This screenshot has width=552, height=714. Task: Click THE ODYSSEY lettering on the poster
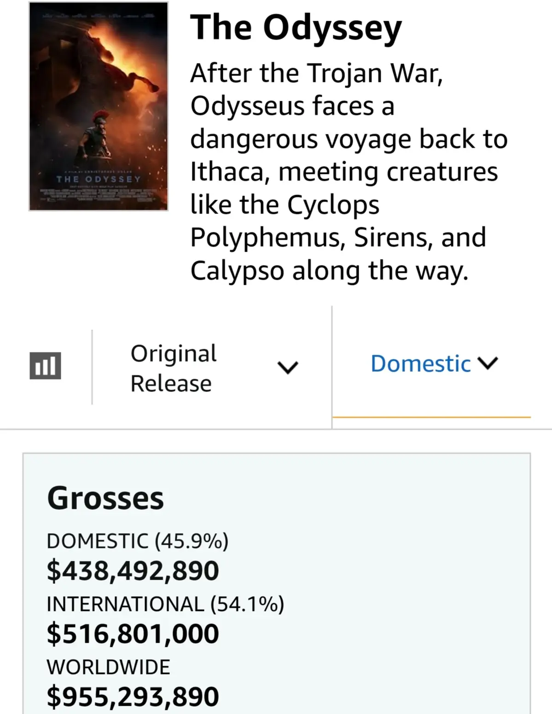[x=99, y=178]
